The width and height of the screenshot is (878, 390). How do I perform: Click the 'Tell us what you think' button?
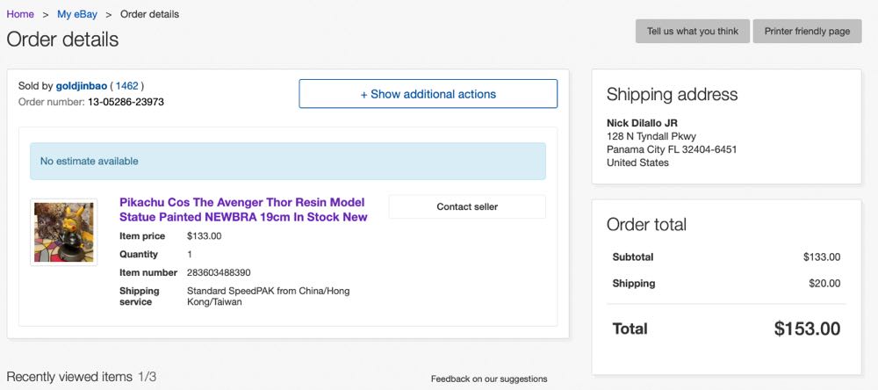692,32
